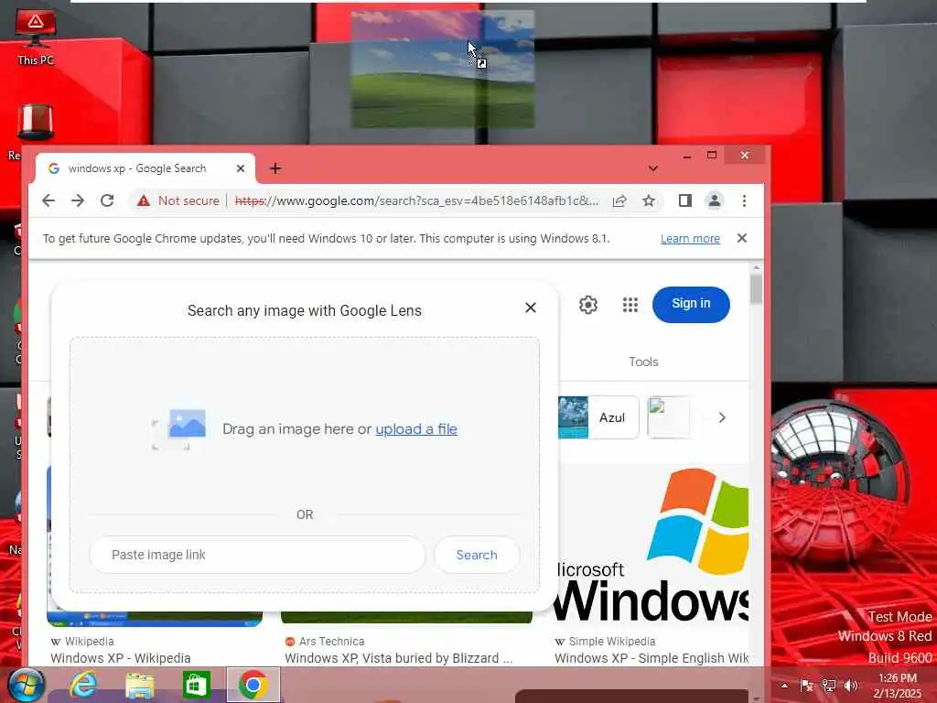Close the Google Lens search dialog
Screen dimensions: 937x703
[531, 308]
